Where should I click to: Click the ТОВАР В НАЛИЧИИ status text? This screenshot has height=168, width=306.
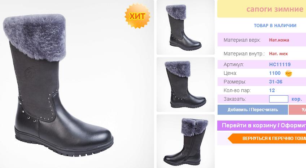275,26
